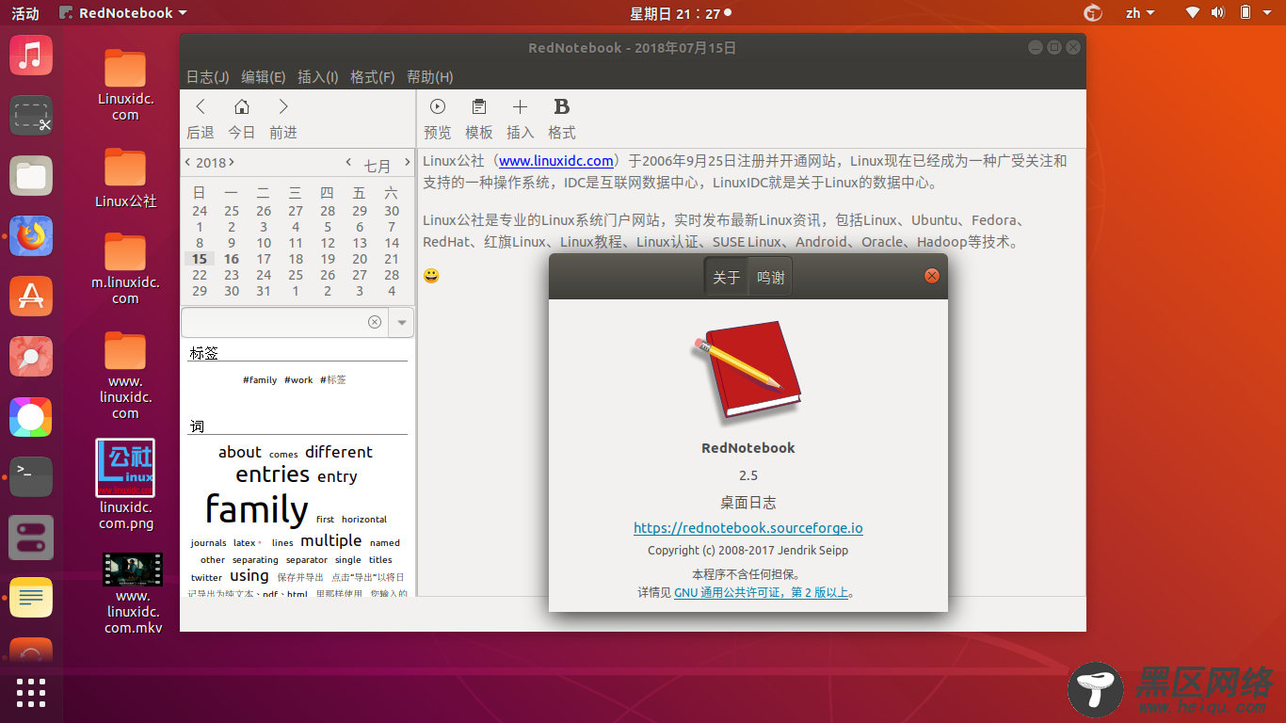This screenshot has width=1286, height=723.
Task: Open the Linux公社 desktop folder
Action: pyautogui.click(x=125, y=177)
